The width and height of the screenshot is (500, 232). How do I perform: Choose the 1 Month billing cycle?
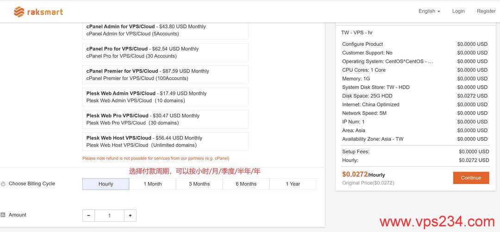[152, 184]
